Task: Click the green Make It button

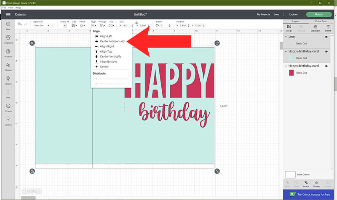Action: [x=318, y=14]
